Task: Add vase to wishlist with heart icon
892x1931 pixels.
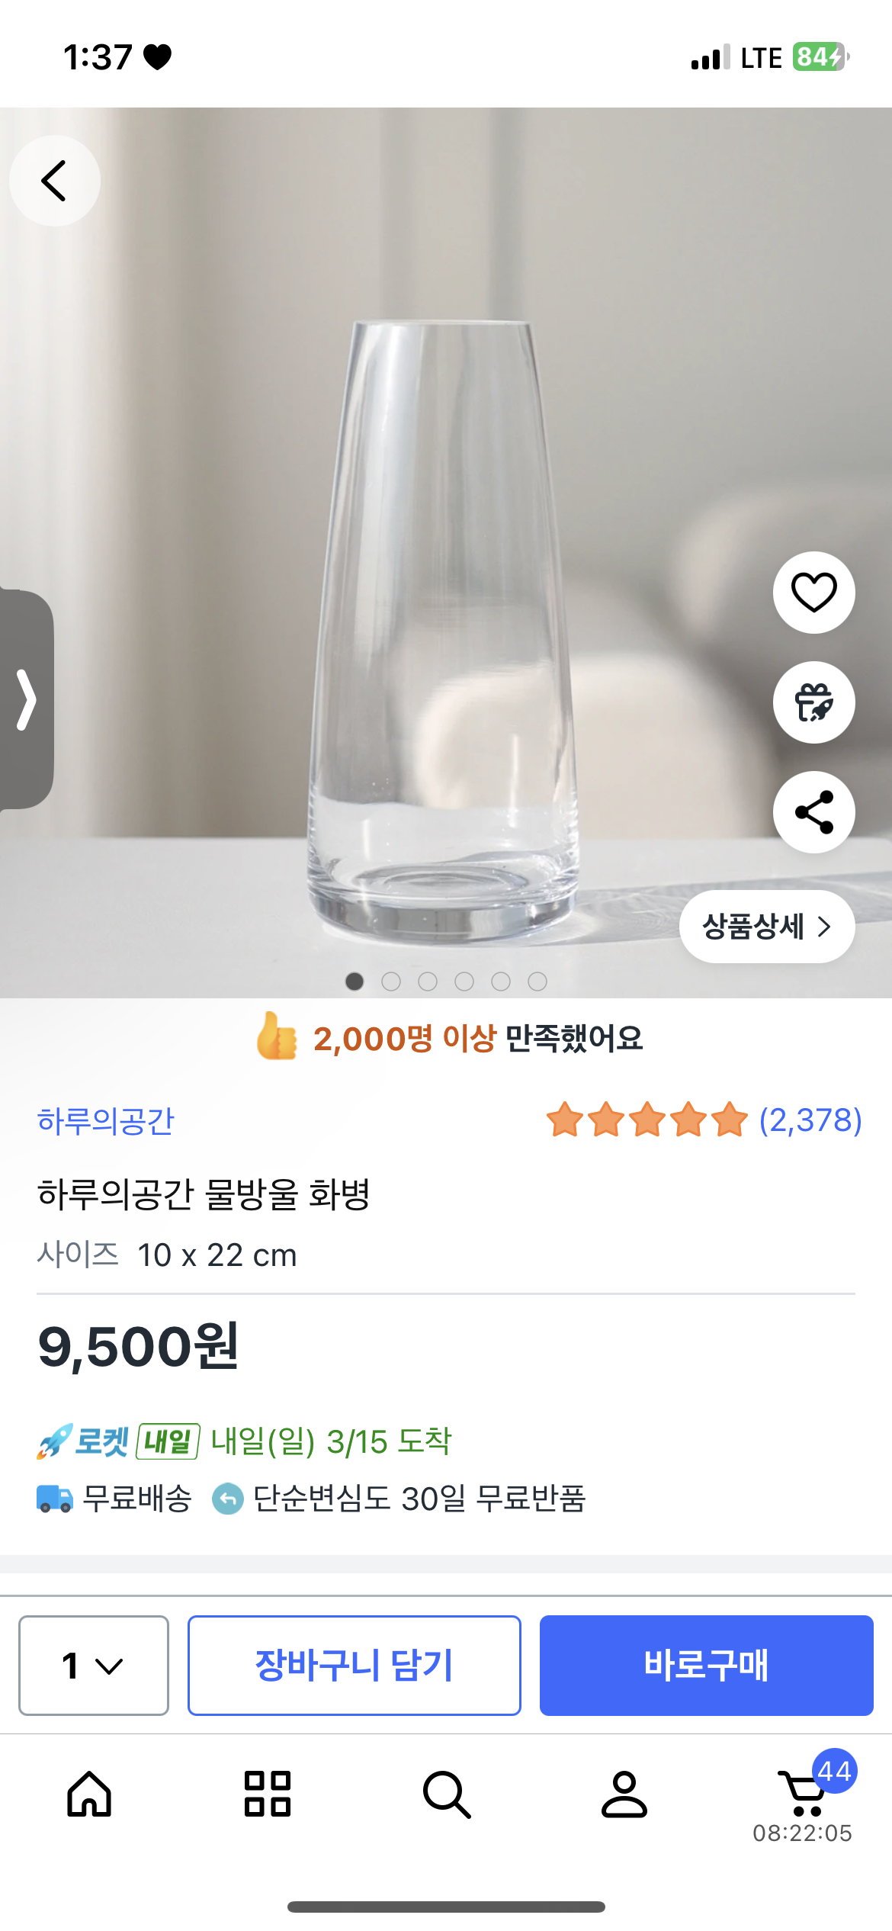Action: (x=813, y=593)
